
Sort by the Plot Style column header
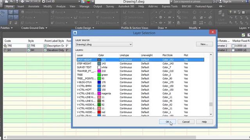[x=168, y=55]
